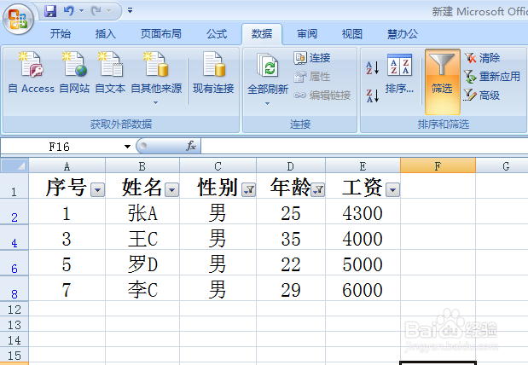Image resolution: width=528 pixels, height=365 pixels.
Task: Select column A header
Action: (x=67, y=166)
